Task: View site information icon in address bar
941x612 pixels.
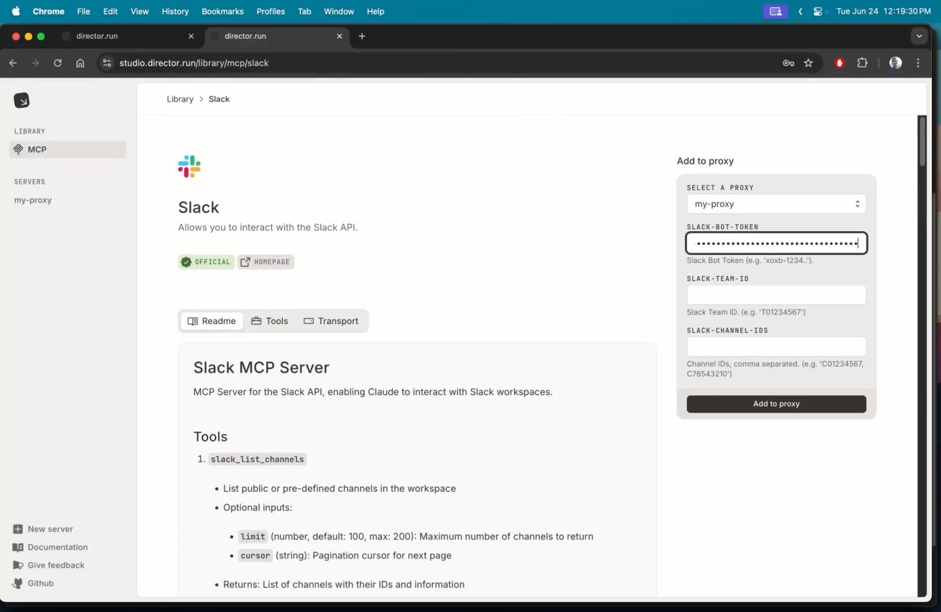Action: 107,63
